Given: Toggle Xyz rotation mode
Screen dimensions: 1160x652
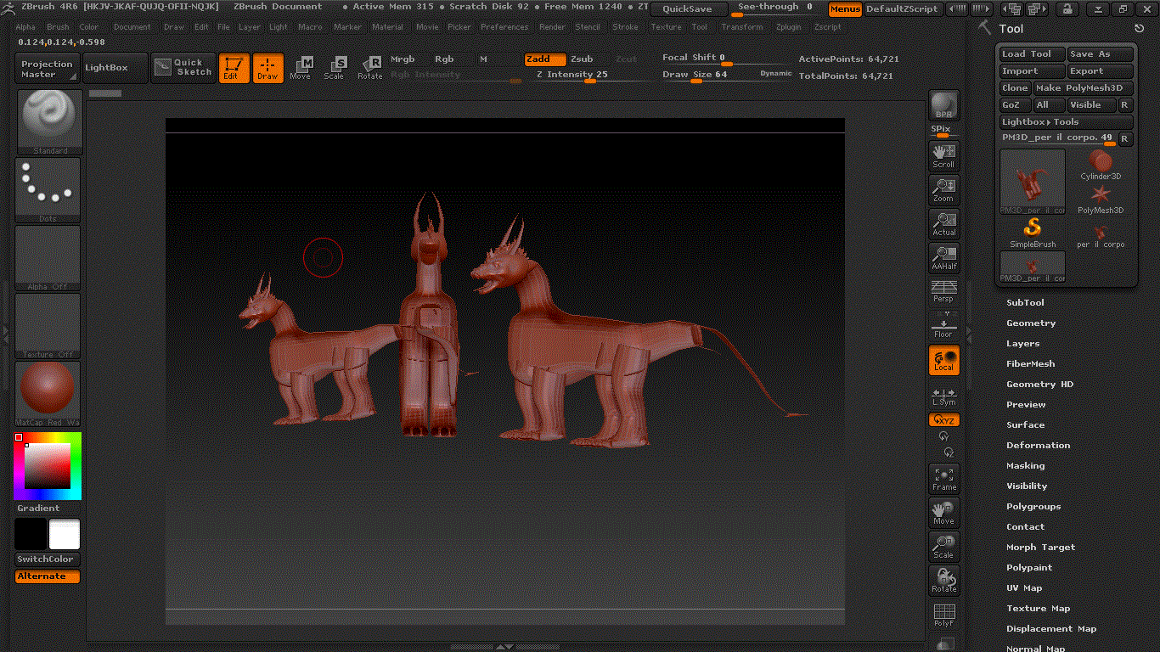Looking at the screenshot, I should [944, 419].
